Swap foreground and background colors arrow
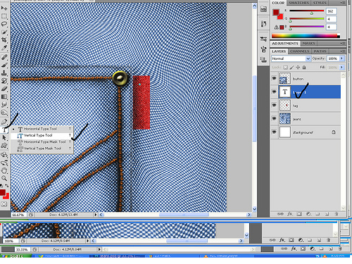Viewport: 352px width, 264px height. (7, 186)
